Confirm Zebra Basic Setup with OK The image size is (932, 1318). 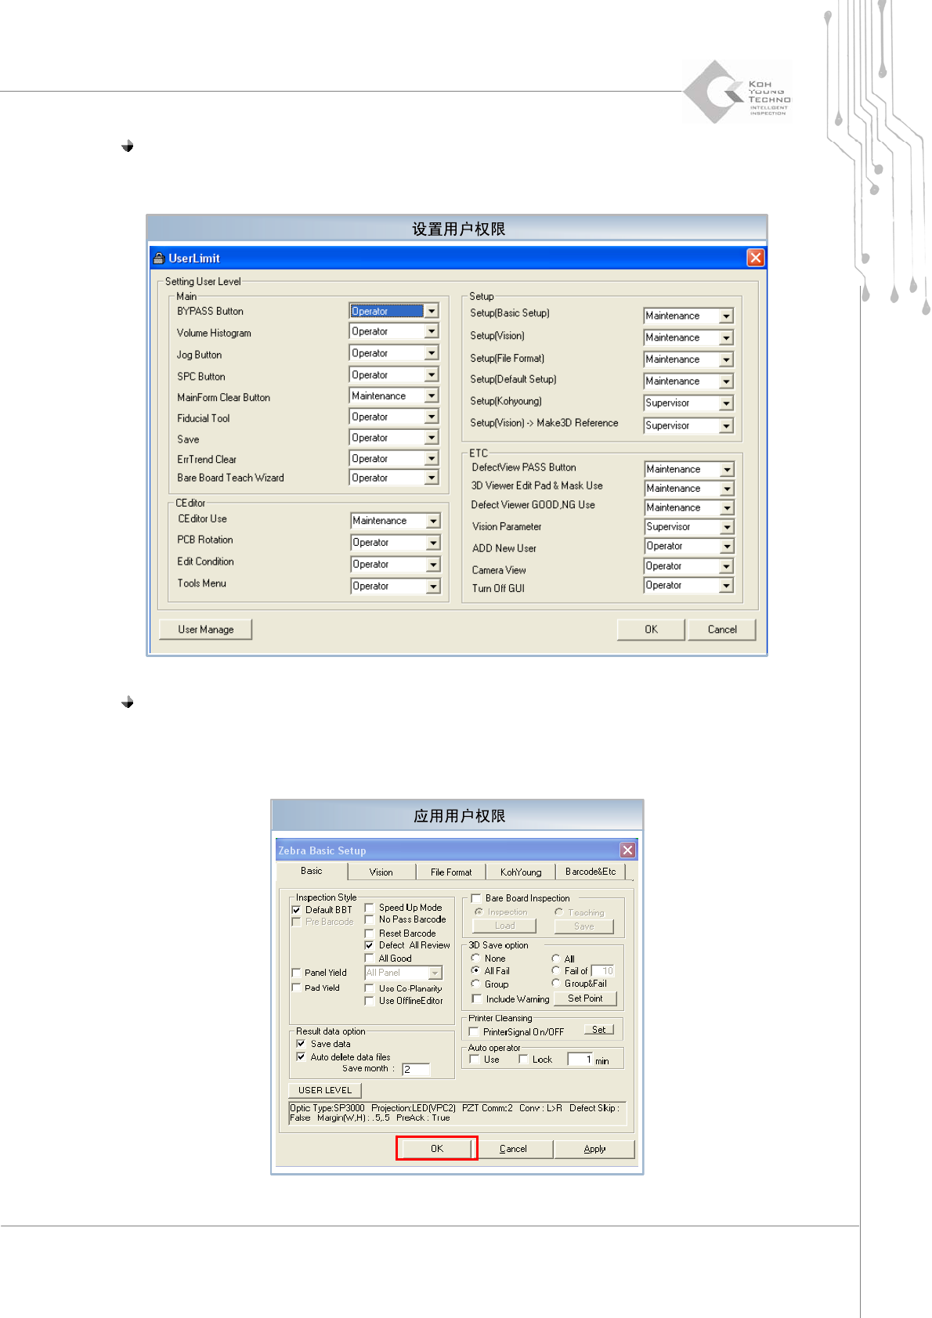point(437,1149)
